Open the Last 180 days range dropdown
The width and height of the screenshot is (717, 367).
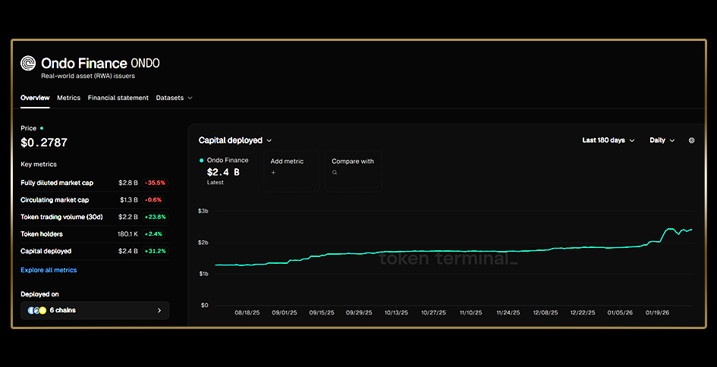[x=609, y=140]
